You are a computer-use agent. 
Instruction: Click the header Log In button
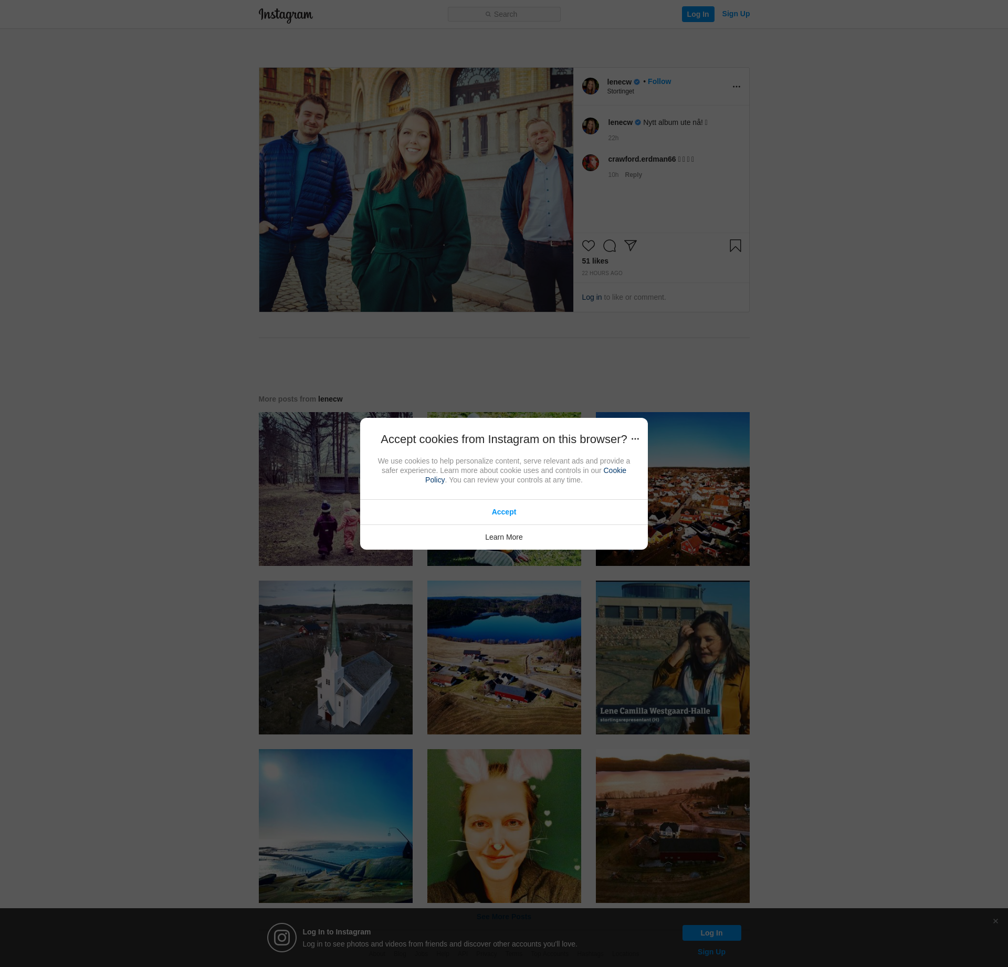coord(698,14)
